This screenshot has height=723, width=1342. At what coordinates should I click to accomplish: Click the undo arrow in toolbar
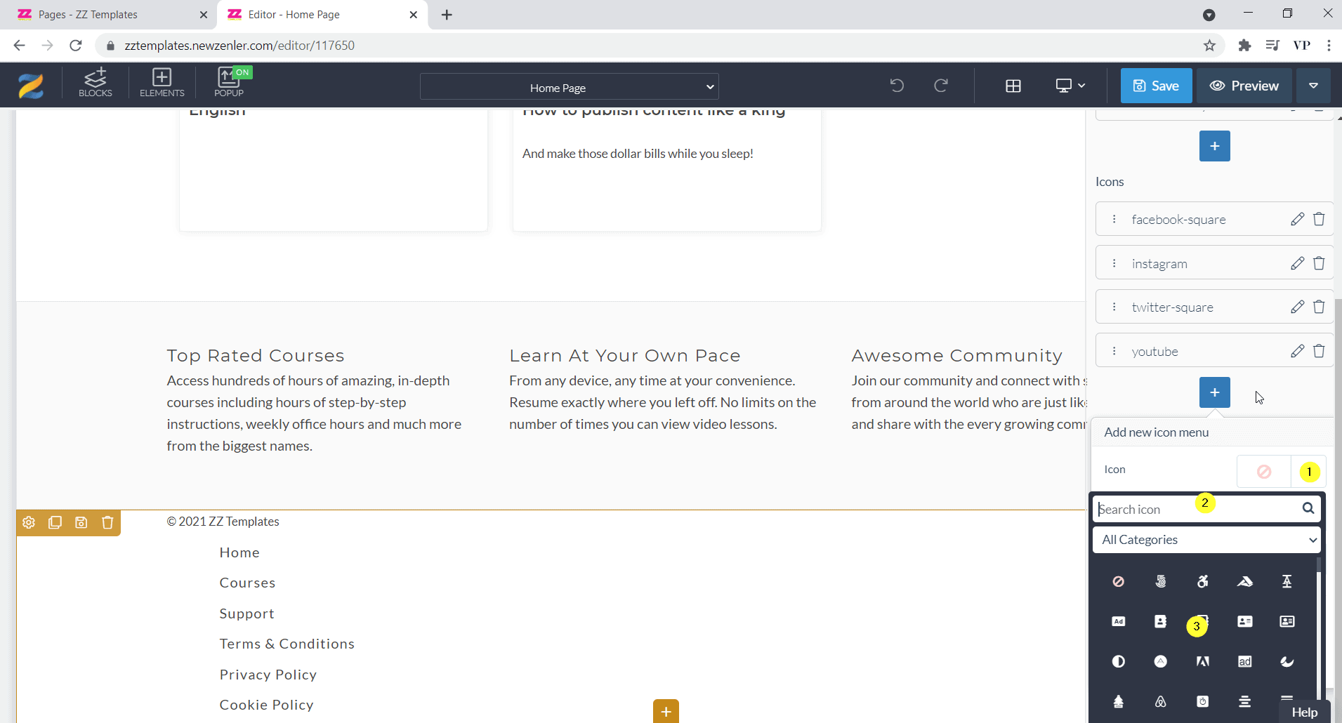coord(897,86)
